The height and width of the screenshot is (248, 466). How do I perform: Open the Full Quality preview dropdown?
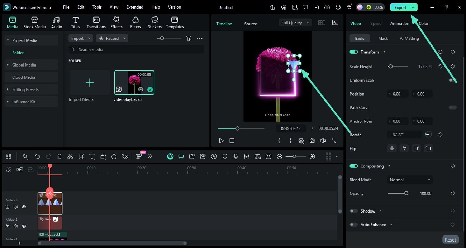(x=295, y=23)
